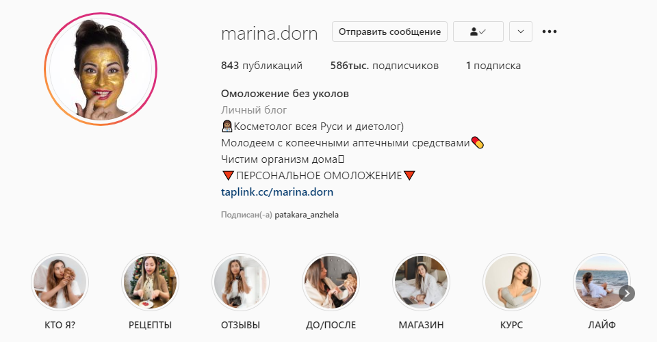
Task: Open the МАГАЗИН story highlight
Action: [421, 282]
